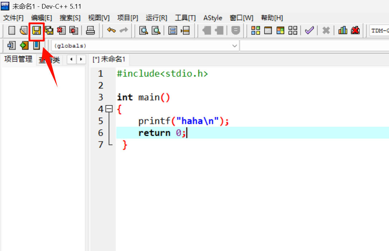
Task: Open the AStyle menu
Action: coord(212,18)
